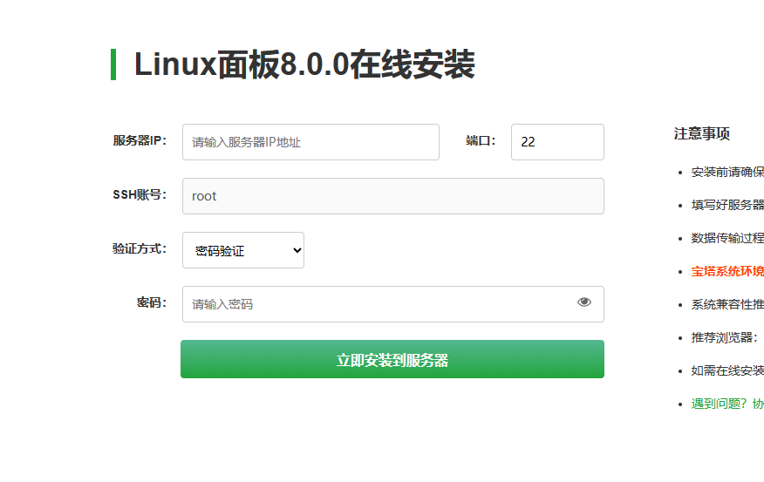Click the 系统兼容性推 note item
This screenshot has height=482, width=764.
[727, 304]
